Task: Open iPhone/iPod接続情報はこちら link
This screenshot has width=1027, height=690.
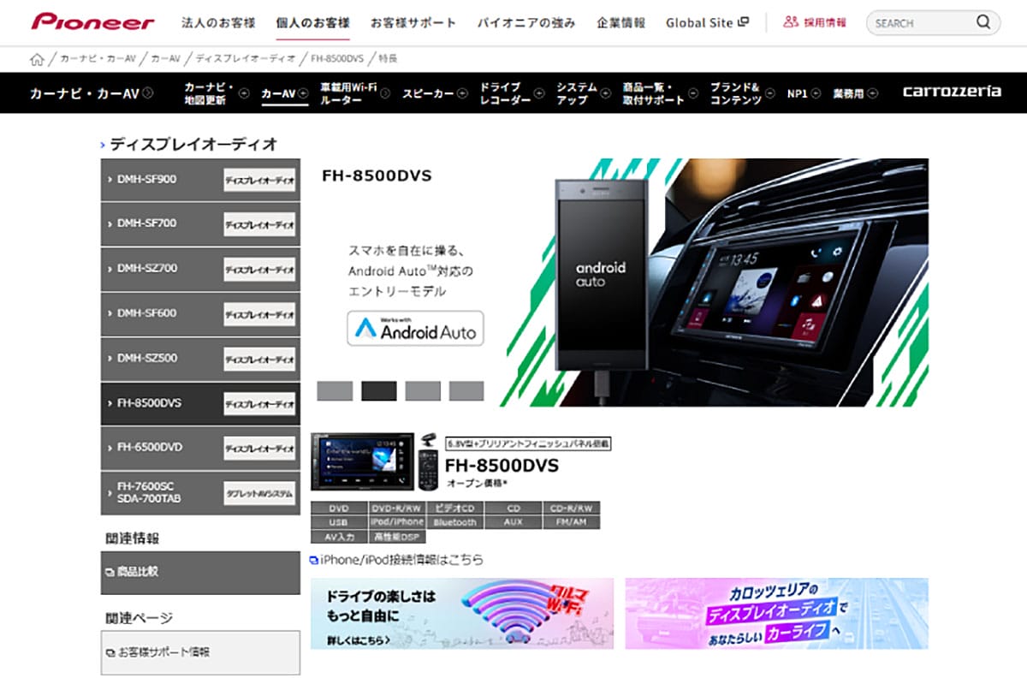Action: [x=401, y=560]
